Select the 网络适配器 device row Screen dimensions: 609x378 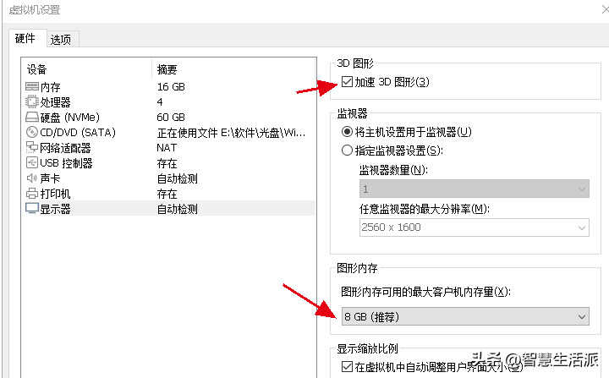tap(169, 148)
